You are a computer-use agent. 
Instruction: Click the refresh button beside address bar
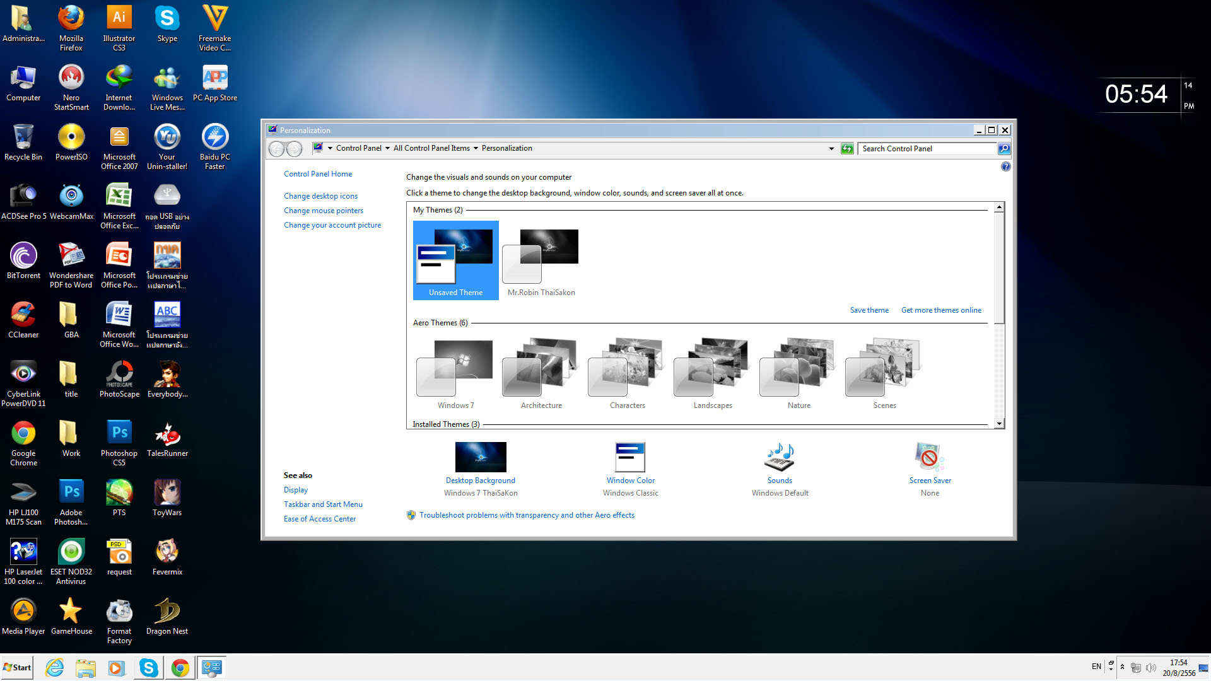(x=847, y=149)
